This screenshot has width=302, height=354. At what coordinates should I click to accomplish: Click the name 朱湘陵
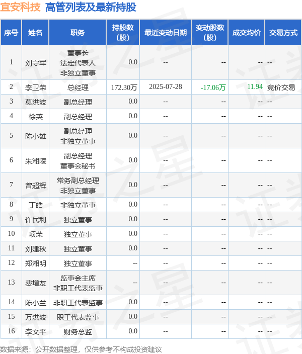[x=36, y=161]
